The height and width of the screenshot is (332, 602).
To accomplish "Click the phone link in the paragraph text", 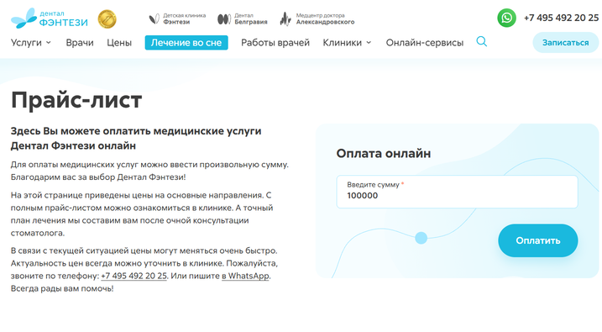I will (133, 276).
